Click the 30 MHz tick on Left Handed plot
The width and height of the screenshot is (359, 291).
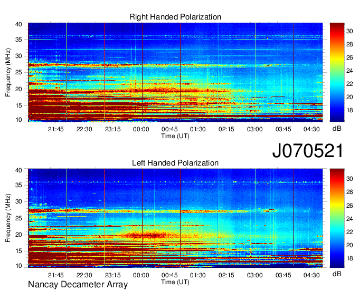click(x=18, y=201)
